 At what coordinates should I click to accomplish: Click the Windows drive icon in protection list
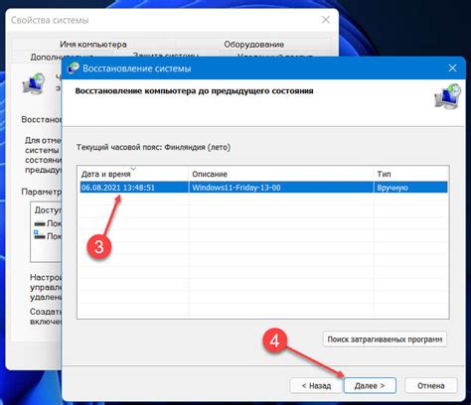(x=40, y=235)
